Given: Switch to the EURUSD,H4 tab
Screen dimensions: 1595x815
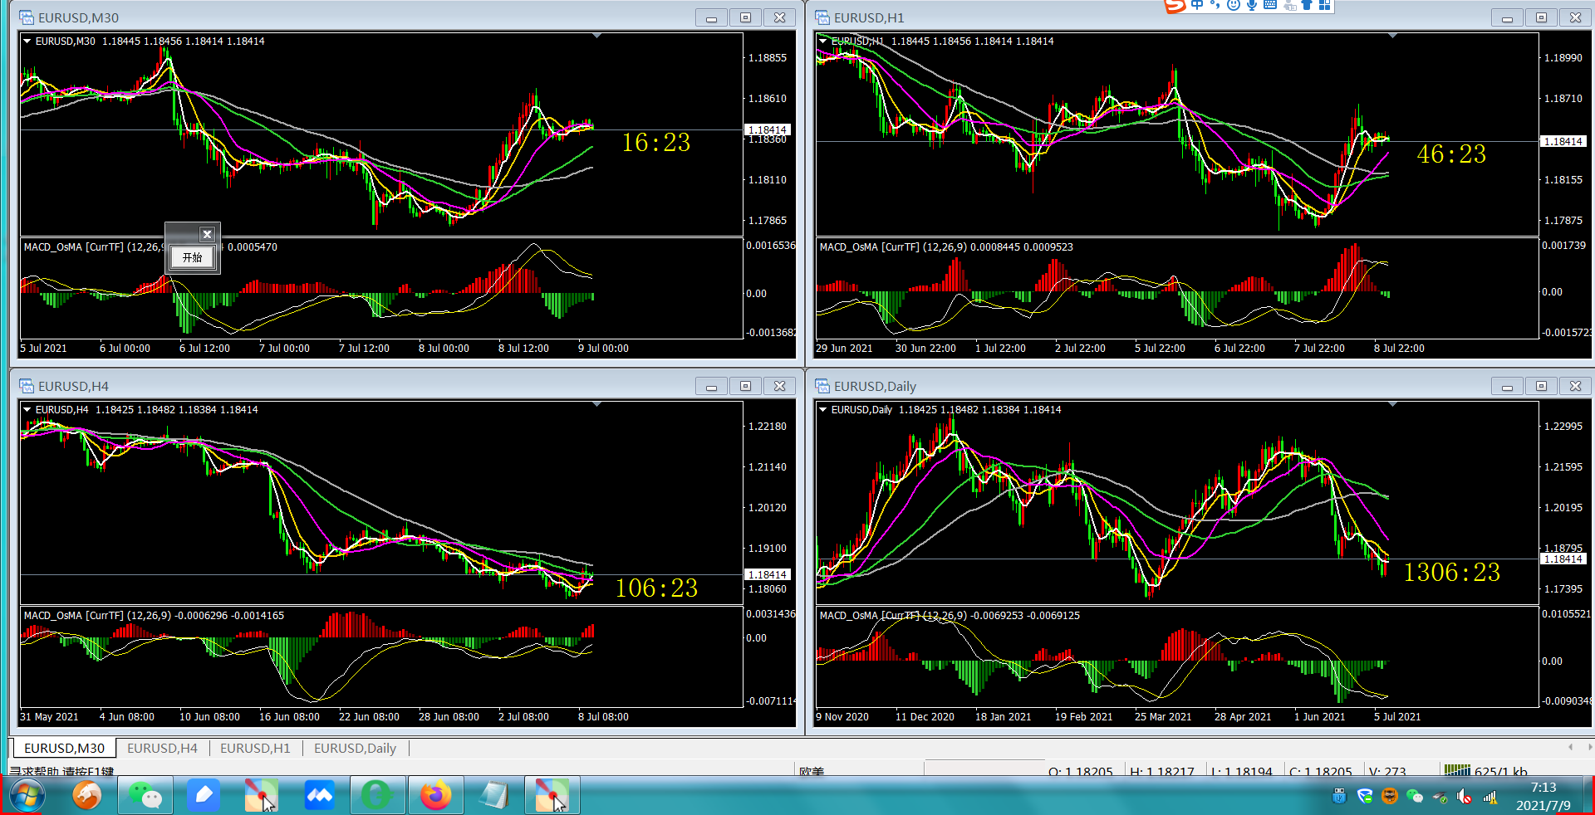Looking at the screenshot, I should point(162,748).
